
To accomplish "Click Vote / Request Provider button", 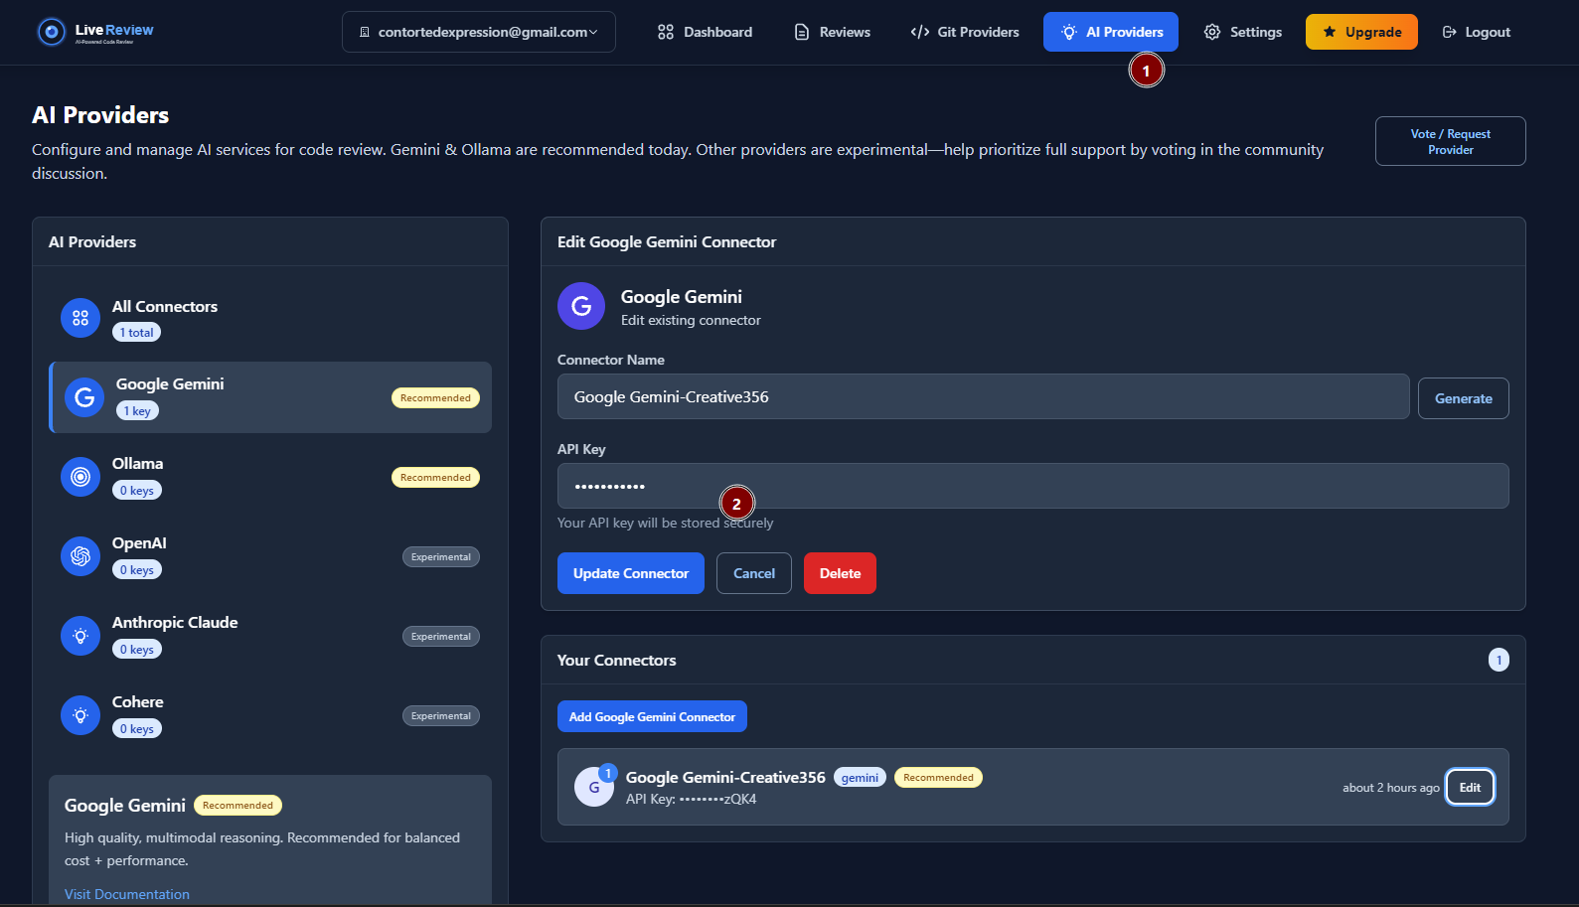I will click(x=1451, y=141).
